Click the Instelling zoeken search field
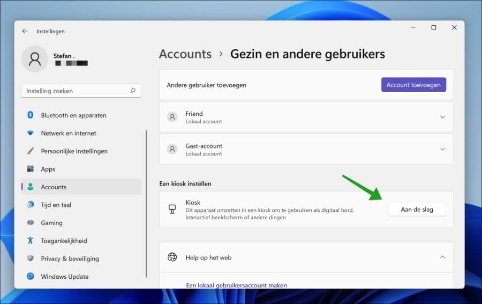Screen dimensions: 482x304 [81, 91]
